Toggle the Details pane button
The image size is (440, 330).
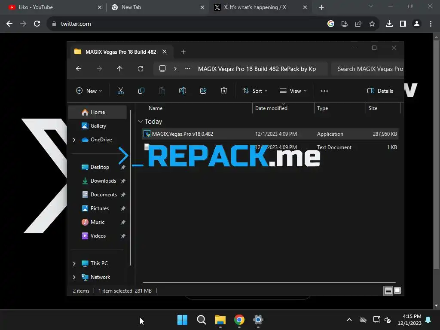pos(380,91)
